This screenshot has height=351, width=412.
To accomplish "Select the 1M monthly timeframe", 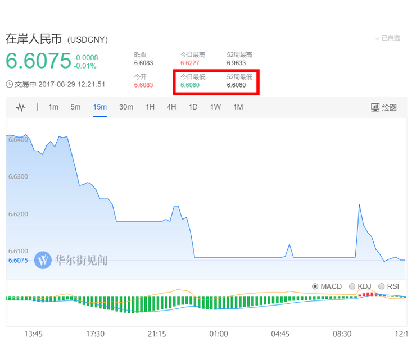I will click(238, 107).
